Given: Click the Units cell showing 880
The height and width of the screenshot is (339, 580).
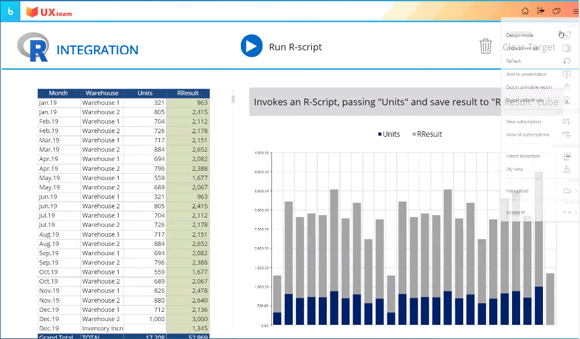Looking at the screenshot, I should (145, 300).
